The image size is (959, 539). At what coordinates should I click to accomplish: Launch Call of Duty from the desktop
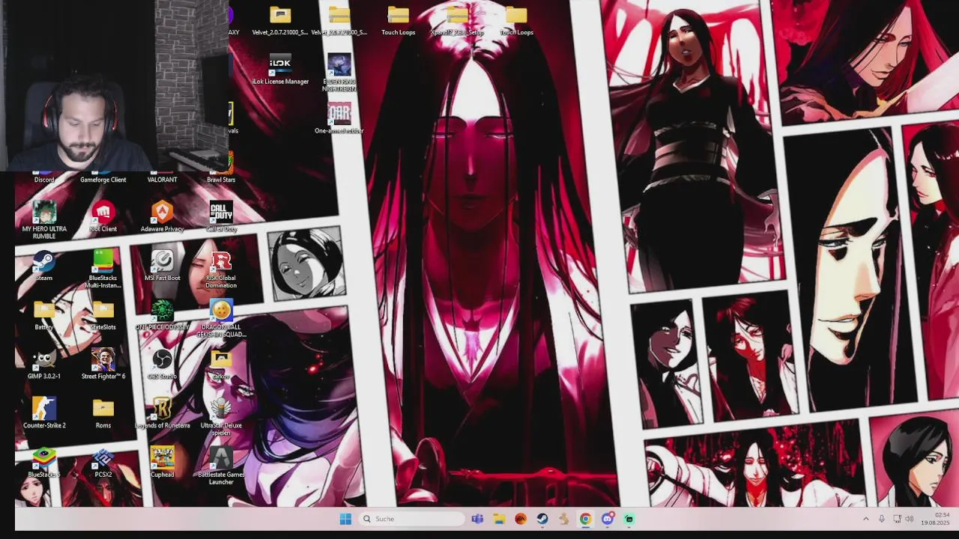[221, 217]
